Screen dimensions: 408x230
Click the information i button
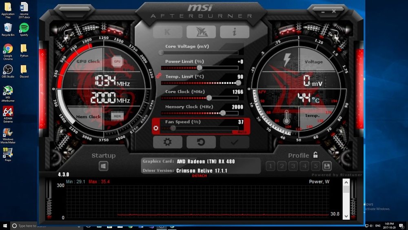coord(234,32)
